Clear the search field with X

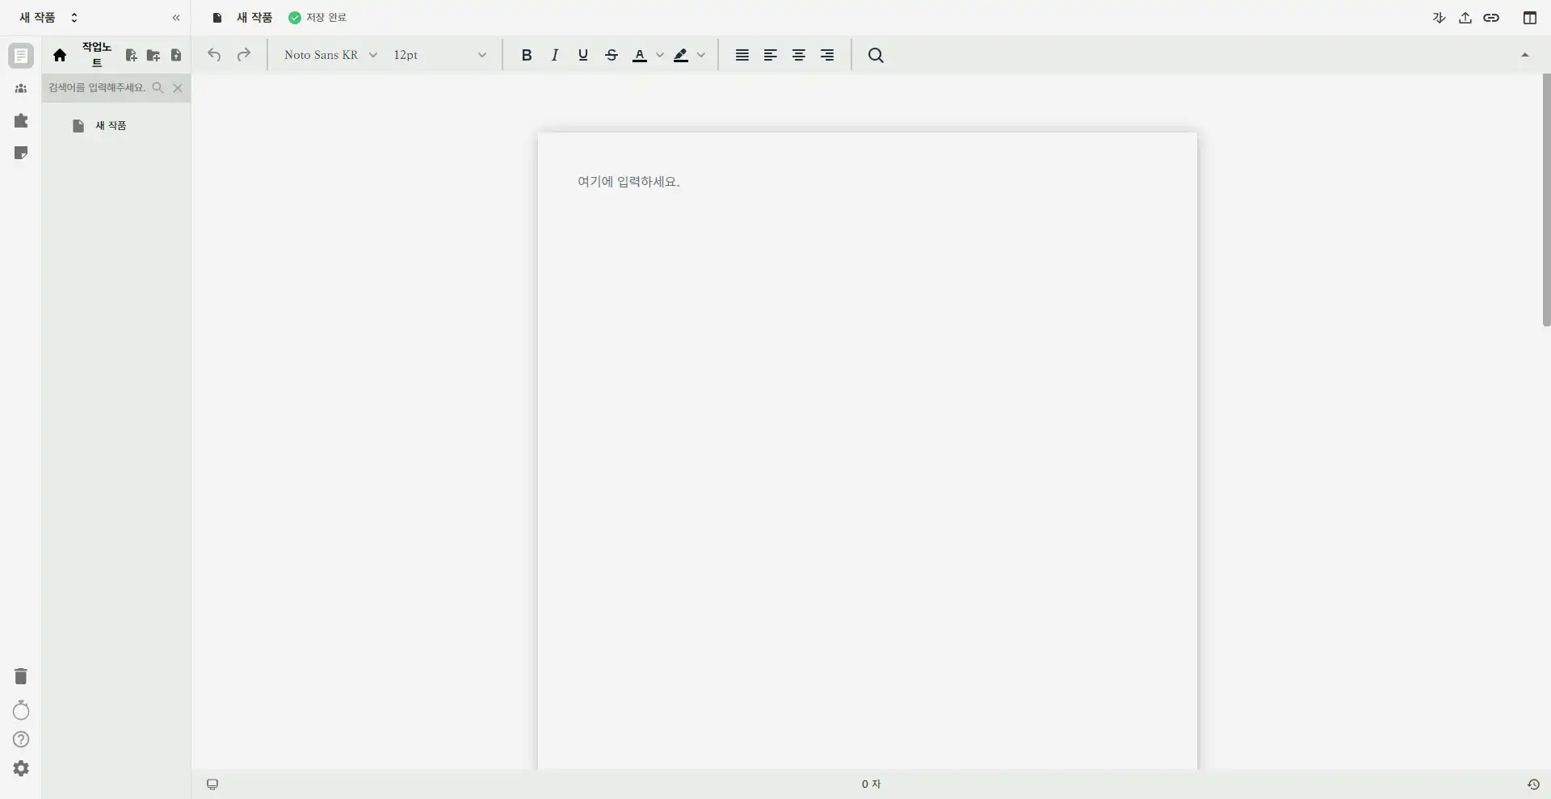(x=178, y=87)
